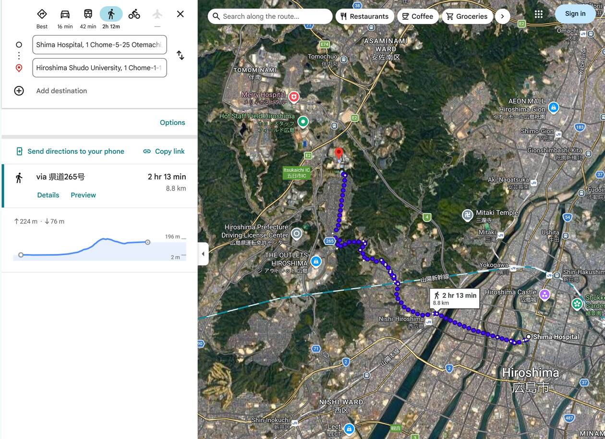
Task: Click the Itsukaichi IC green sign
Action: tap(297, 173)
